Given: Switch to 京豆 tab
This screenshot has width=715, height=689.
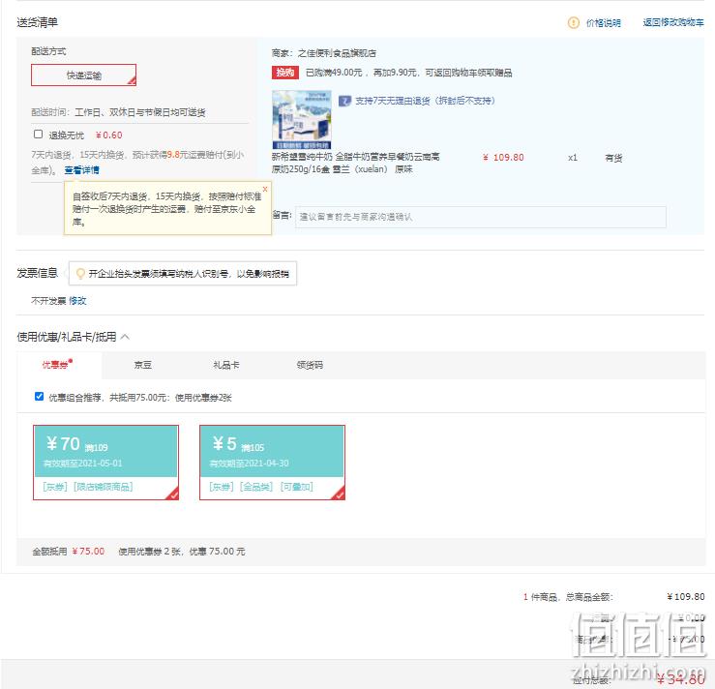Looking at the screenshot, I should (x=143, y=365).
